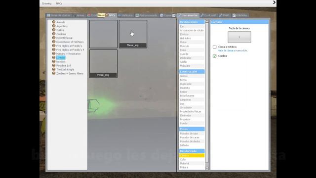Open the Post-procesado tab
This screenshot has height=178, width=316.
pyautogui.click(x=146, y=15)
